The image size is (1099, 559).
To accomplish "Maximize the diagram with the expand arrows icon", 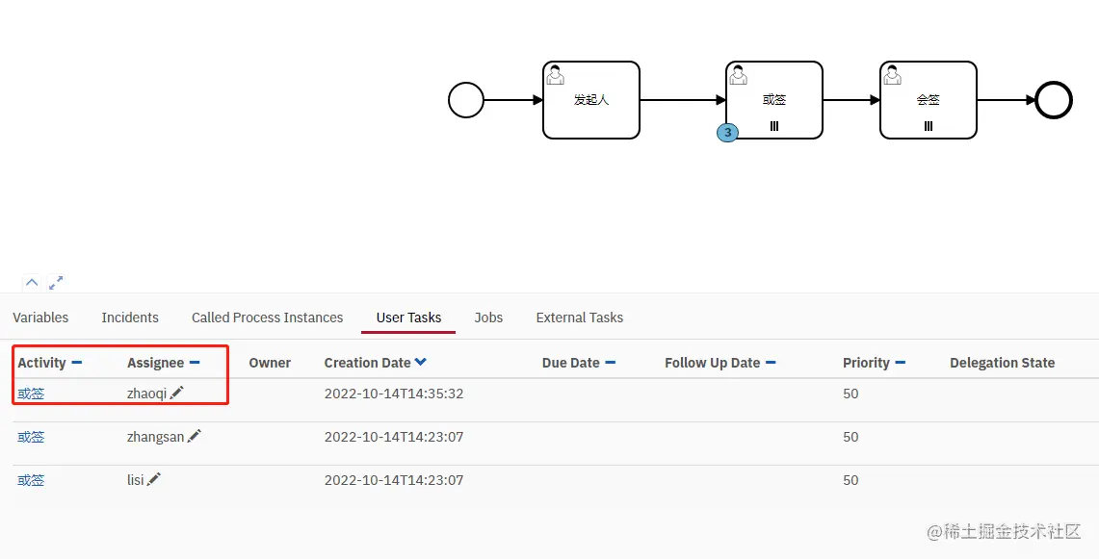I will [x=55, y=282].
